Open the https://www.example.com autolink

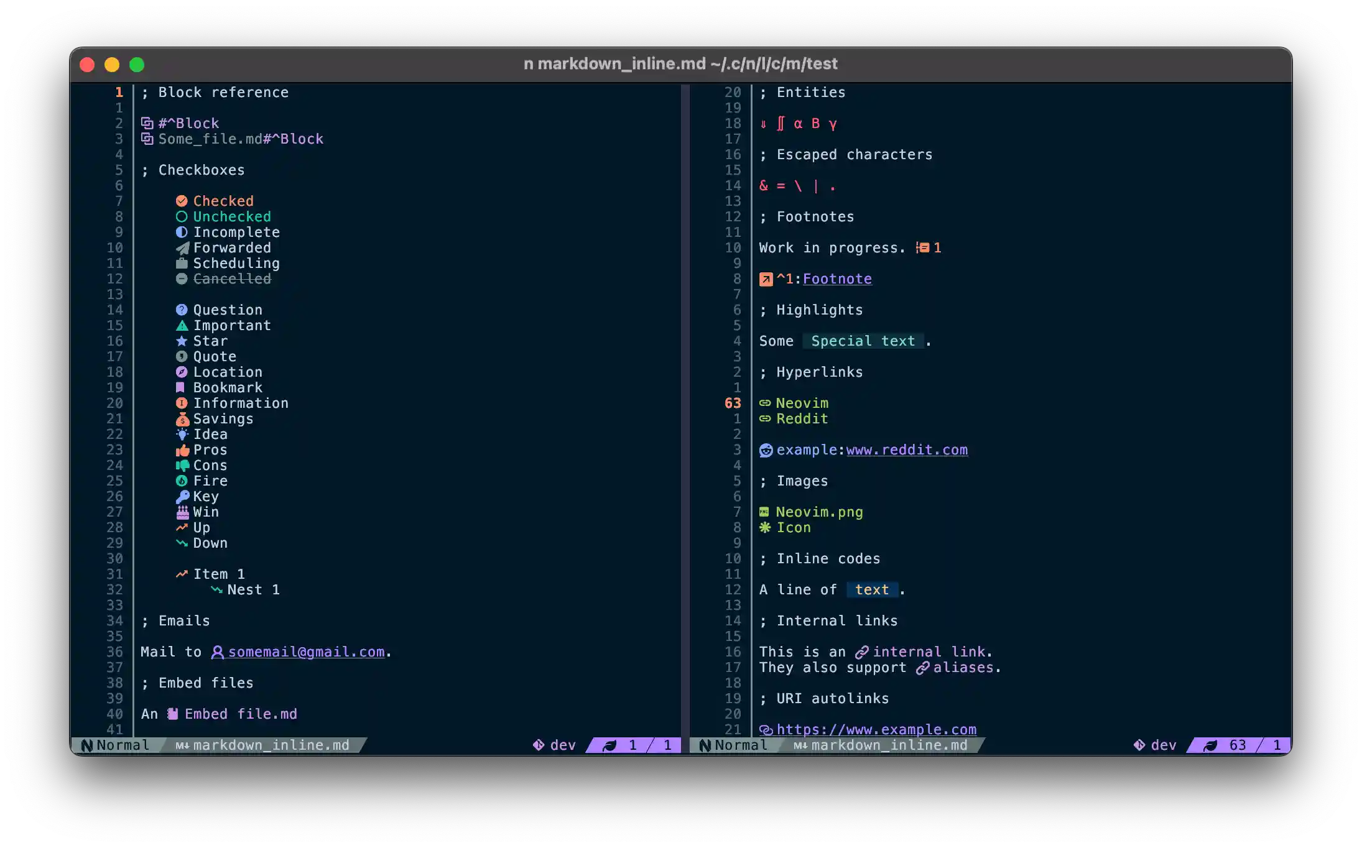(x=876, y=729)
